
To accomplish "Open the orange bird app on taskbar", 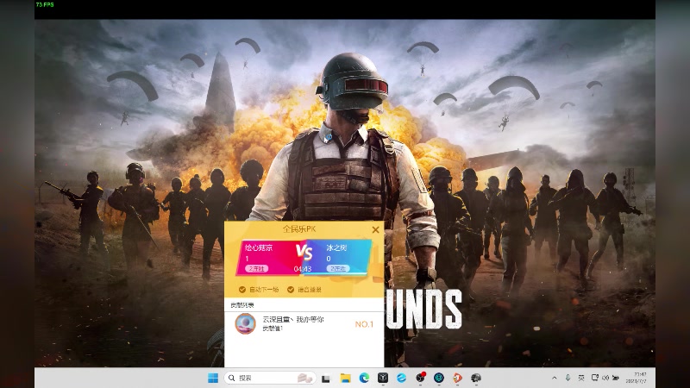I will (x=458, y=378).
